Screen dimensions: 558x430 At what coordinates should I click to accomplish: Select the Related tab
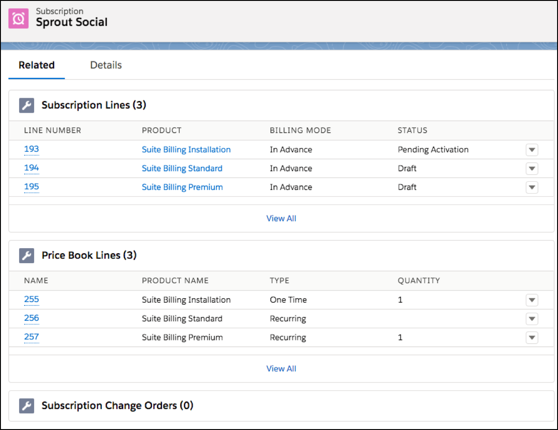[36, 65]
